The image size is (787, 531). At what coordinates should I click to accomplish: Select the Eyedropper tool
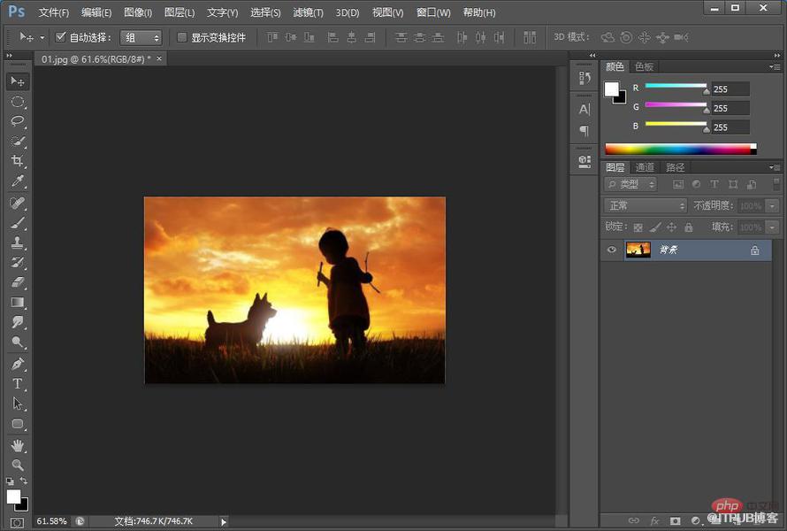[x=18, y=181]
